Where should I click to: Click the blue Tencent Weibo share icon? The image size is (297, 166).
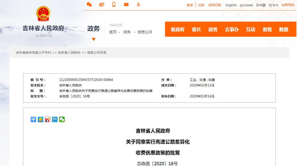55,119
